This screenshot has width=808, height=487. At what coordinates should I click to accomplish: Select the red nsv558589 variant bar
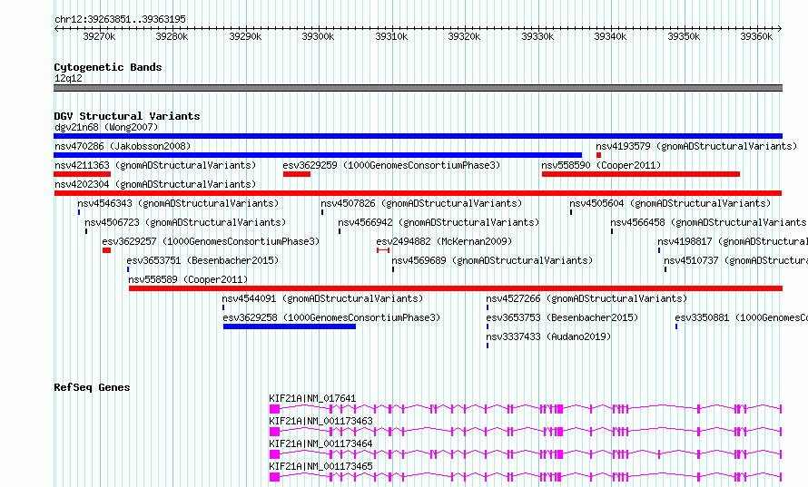coord(456,288)
